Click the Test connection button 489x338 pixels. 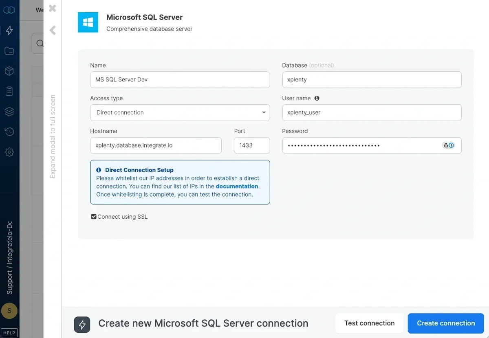coord(369,323)
